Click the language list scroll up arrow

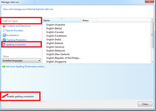pyautogui.click(x=152, y=20)
